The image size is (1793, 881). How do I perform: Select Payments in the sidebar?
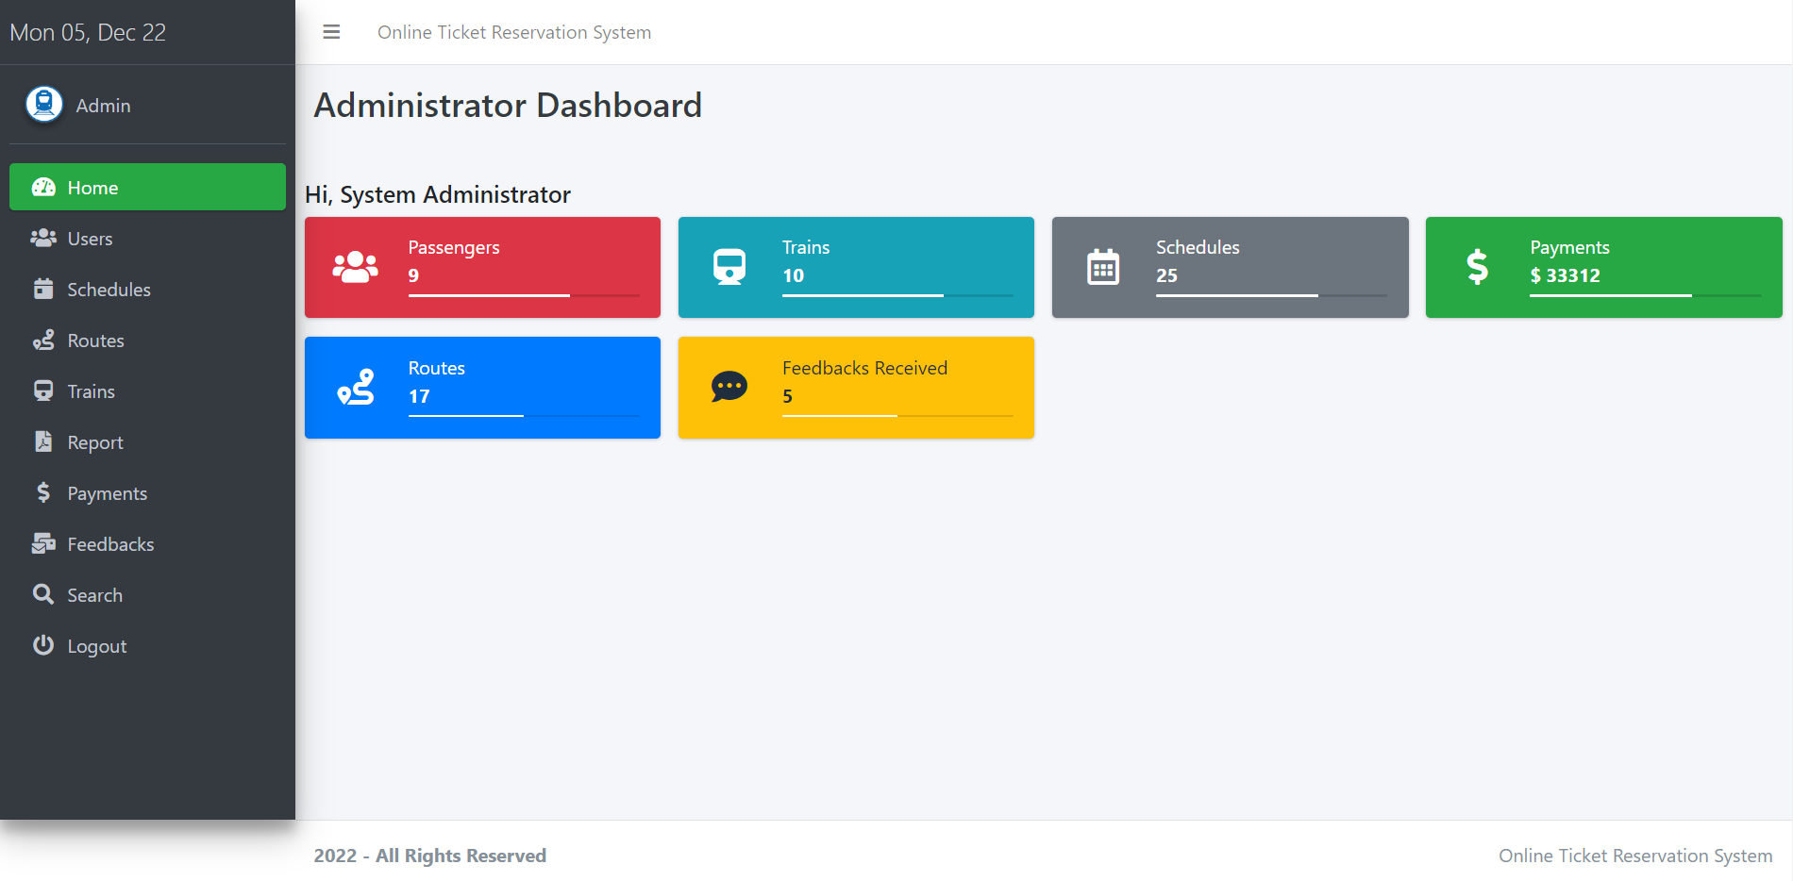(107, 493)
